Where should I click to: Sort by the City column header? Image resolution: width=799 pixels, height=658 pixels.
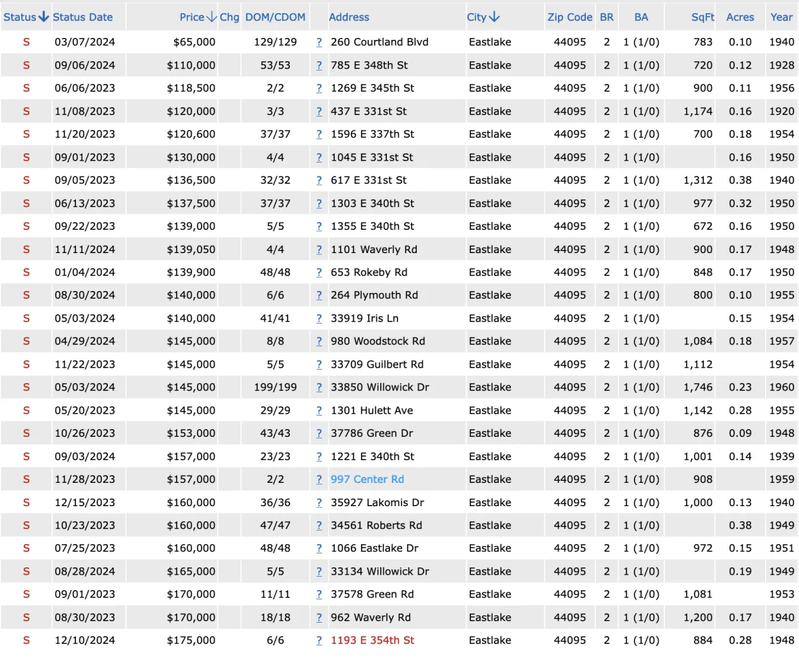[x=483, y=17]
